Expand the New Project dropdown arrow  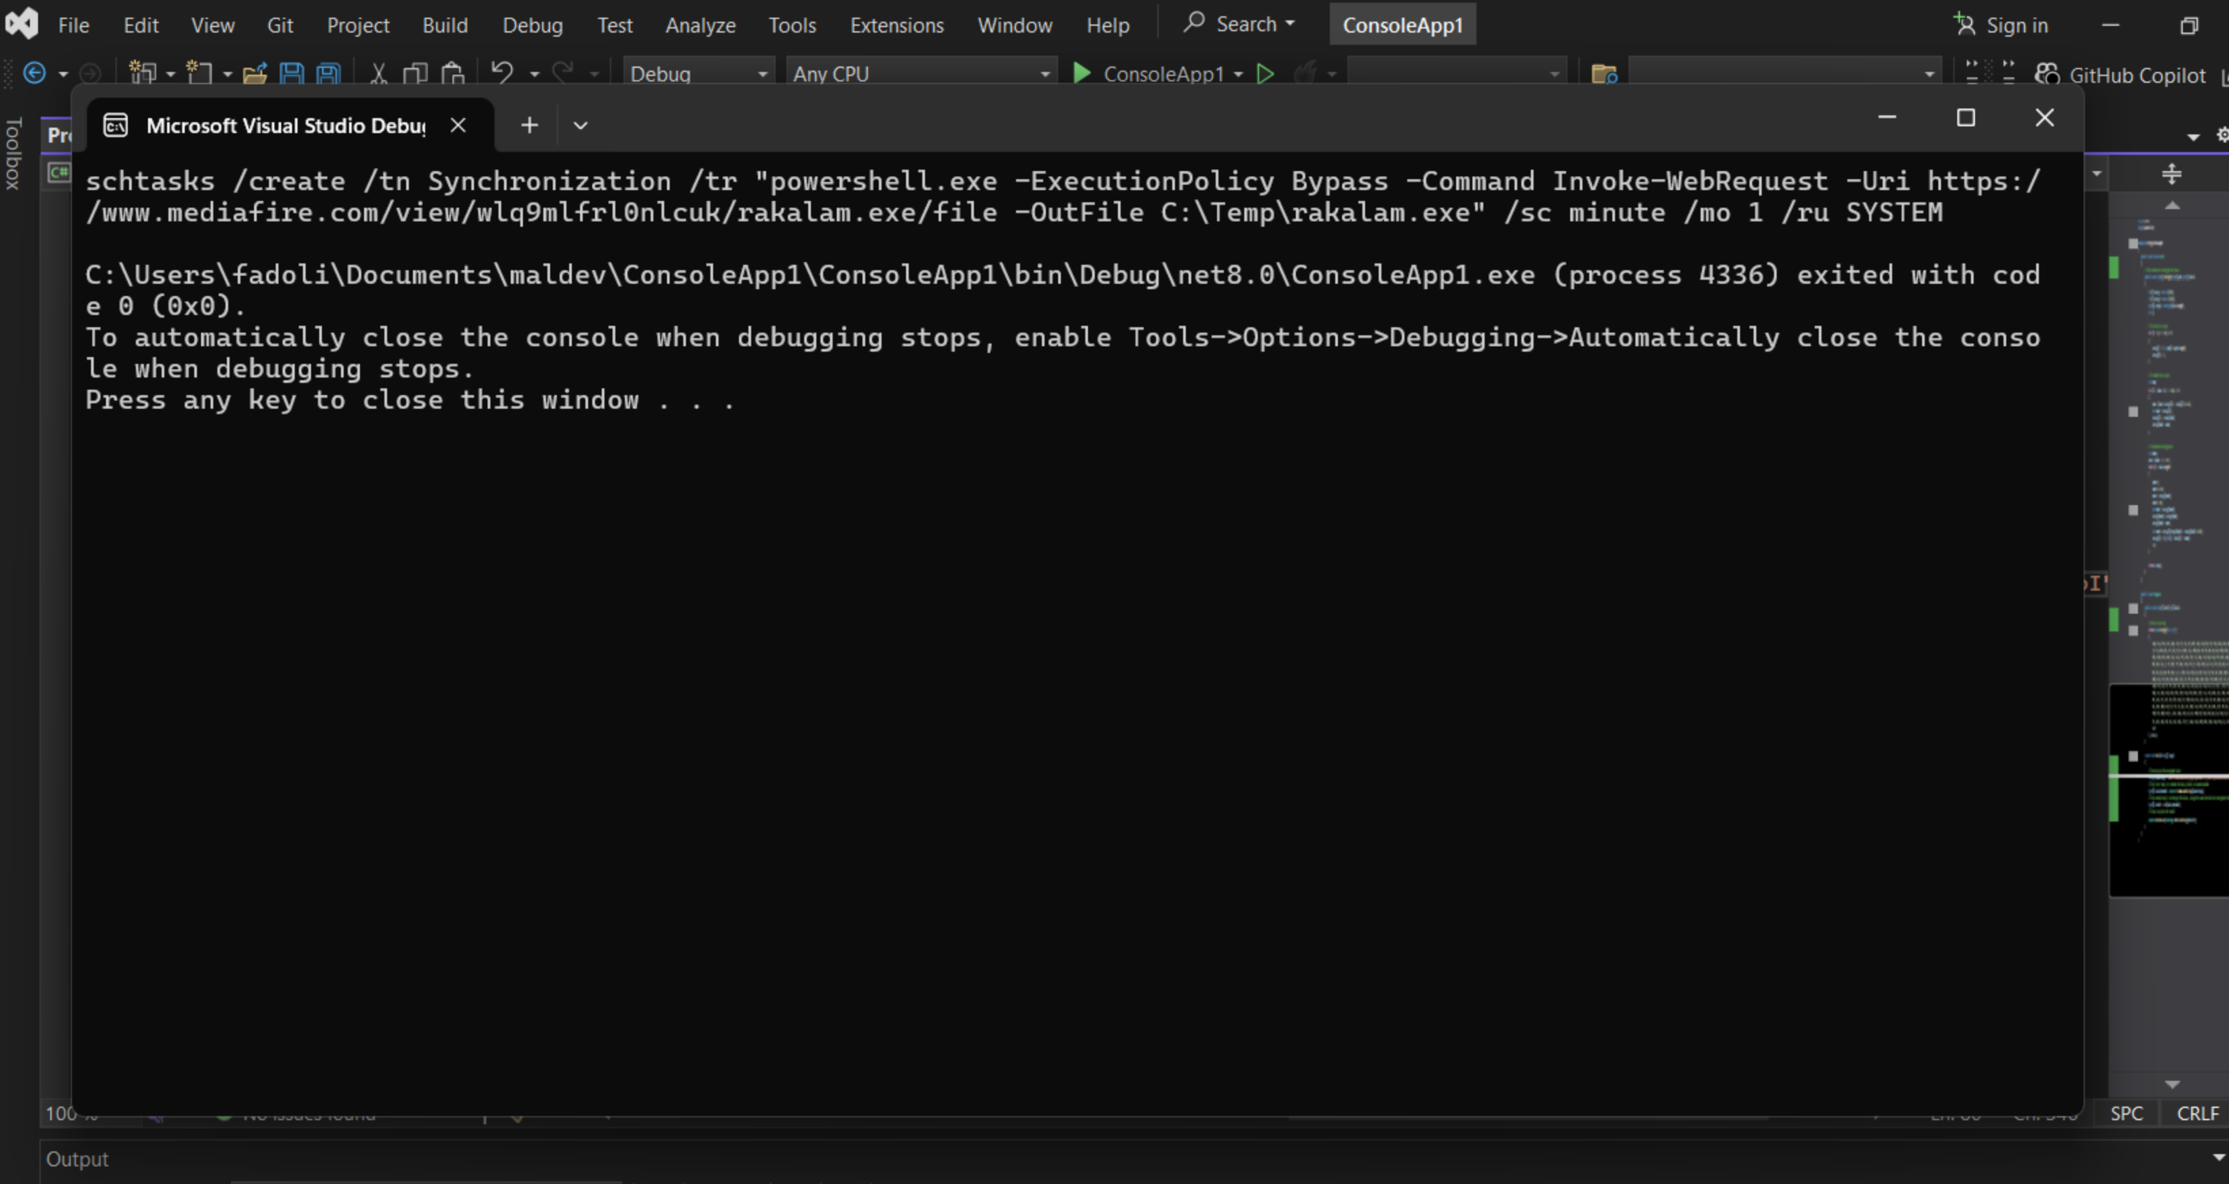coord(170,75)
